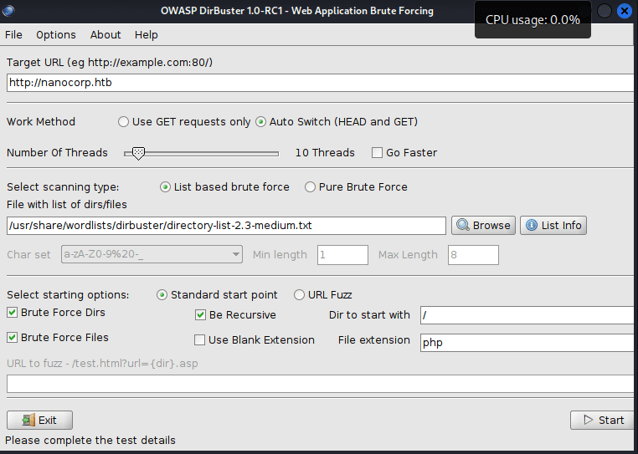Screen dimensions: 638x454
Task: Select the URL Fuzz starting option
Action: coord(298,295)
